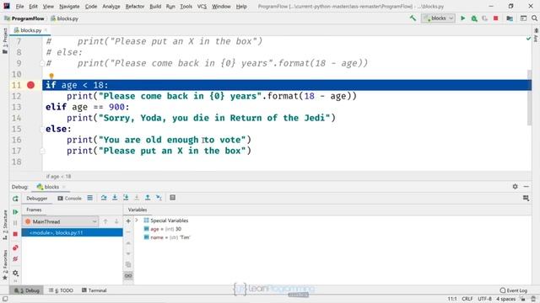Show execution point icon in debugger toolbar
The height and width of the screenshot is (303, 540).
pos(90,198)
